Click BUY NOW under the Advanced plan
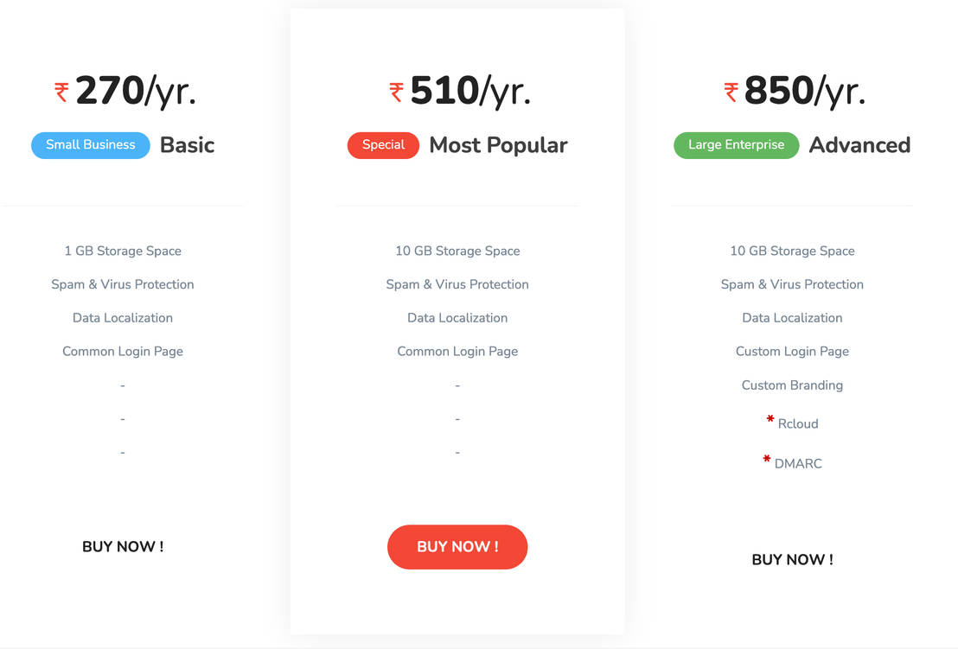This screenshot has width=958, height=649. [792, 559]
